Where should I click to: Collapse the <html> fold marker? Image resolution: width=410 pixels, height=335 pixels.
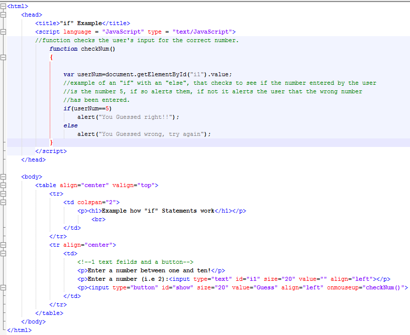[3, 6]
